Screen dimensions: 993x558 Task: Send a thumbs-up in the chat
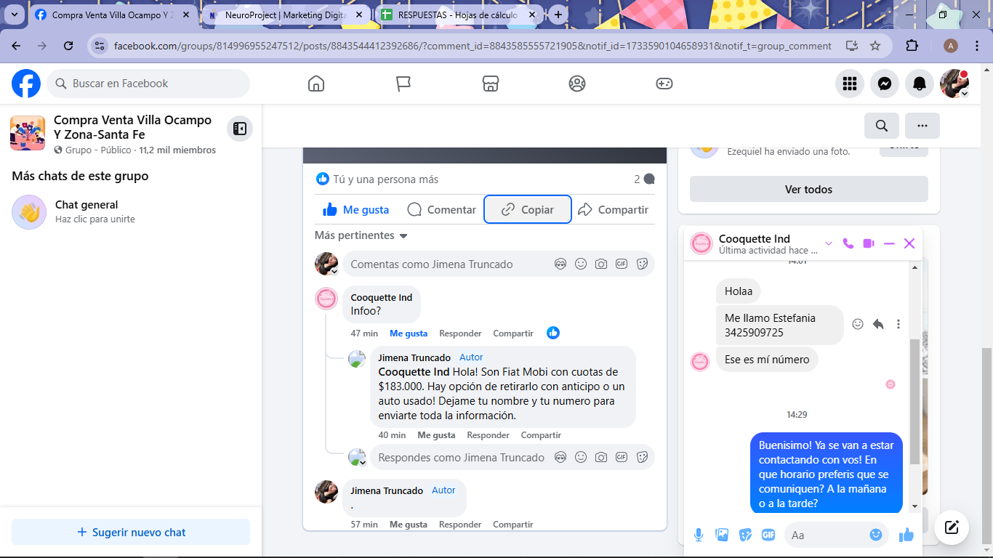point(906,535)
